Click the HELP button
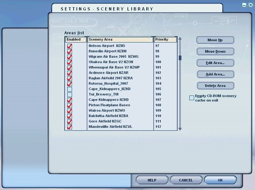 (152, 180)
